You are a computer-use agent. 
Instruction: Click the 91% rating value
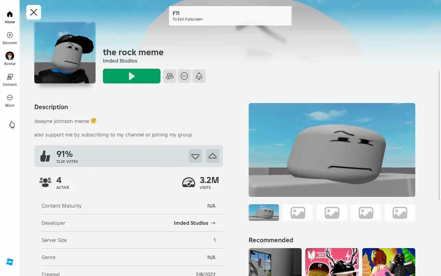(65, 154)
